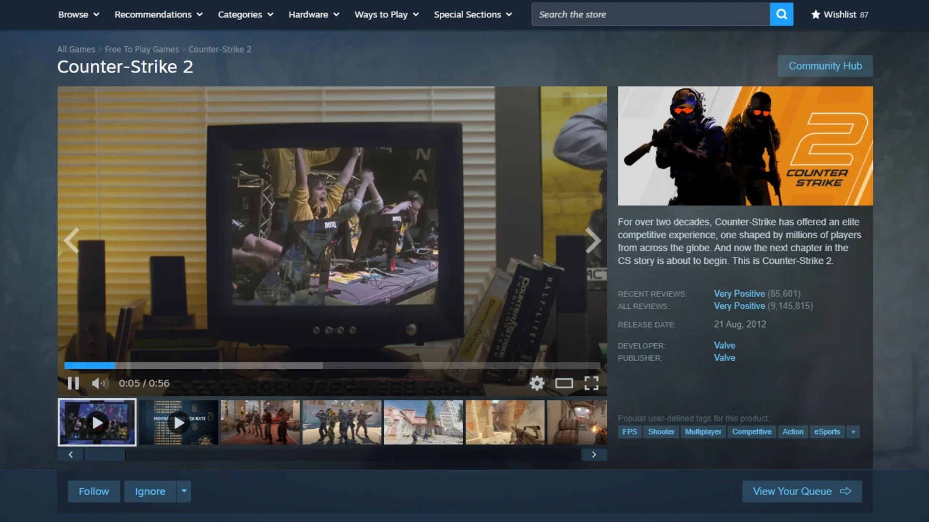Seek on the video progress bar
929x522 pixels.
click(332, 365)
